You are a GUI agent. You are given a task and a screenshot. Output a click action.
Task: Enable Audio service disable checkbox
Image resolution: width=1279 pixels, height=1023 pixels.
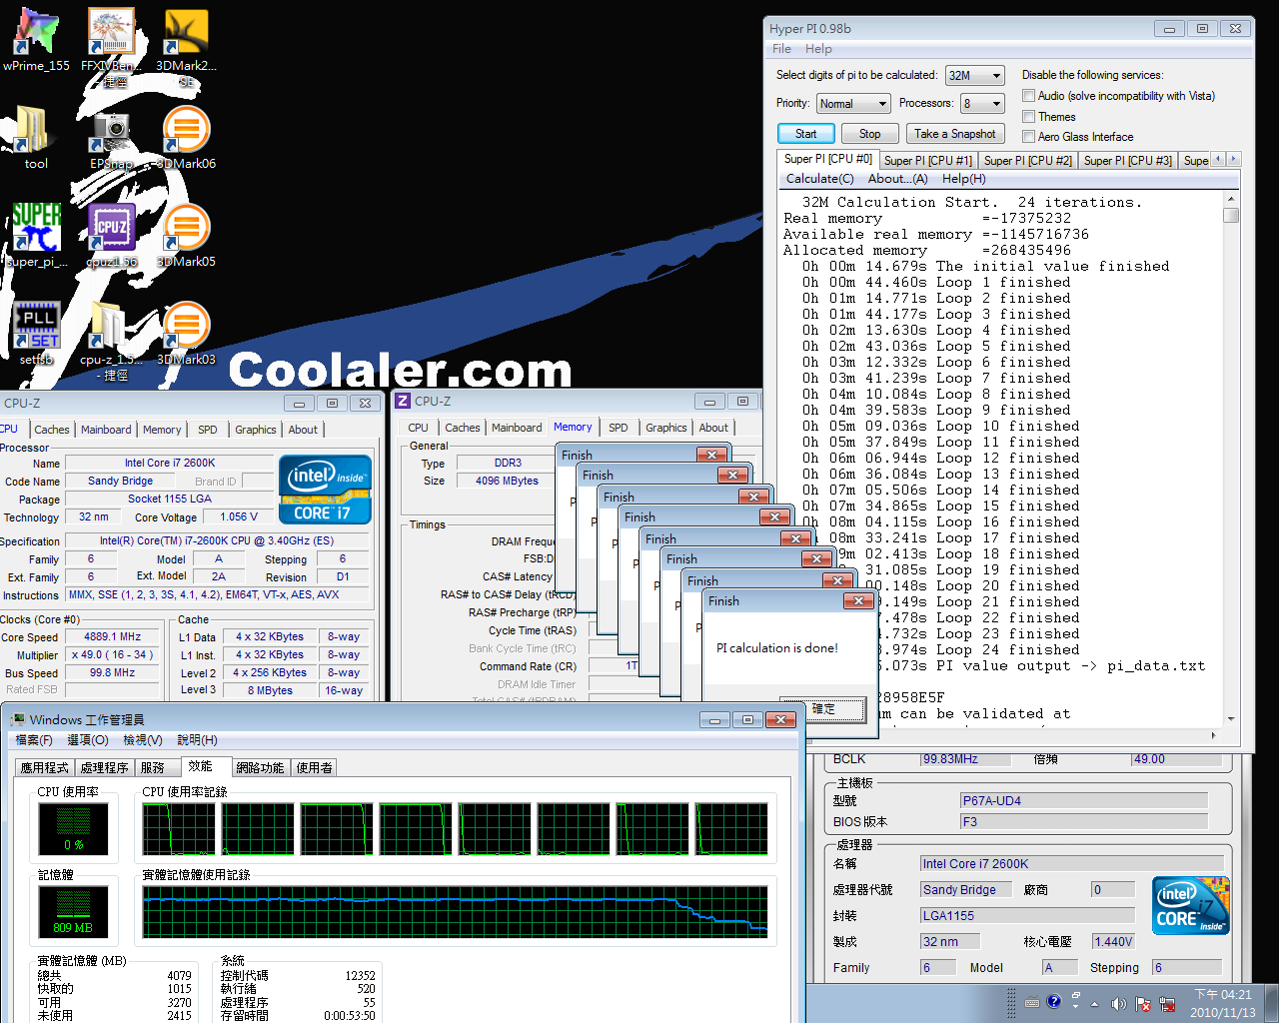coord(1028,96)
